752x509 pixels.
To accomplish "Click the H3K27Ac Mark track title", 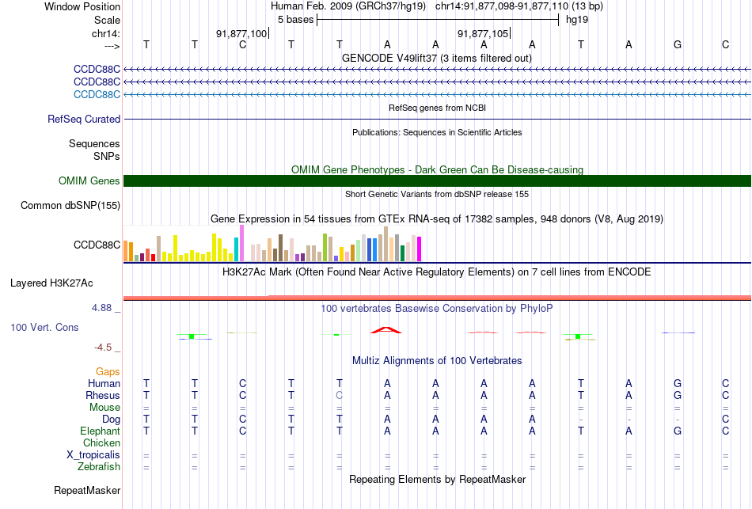I will (437, 272).
